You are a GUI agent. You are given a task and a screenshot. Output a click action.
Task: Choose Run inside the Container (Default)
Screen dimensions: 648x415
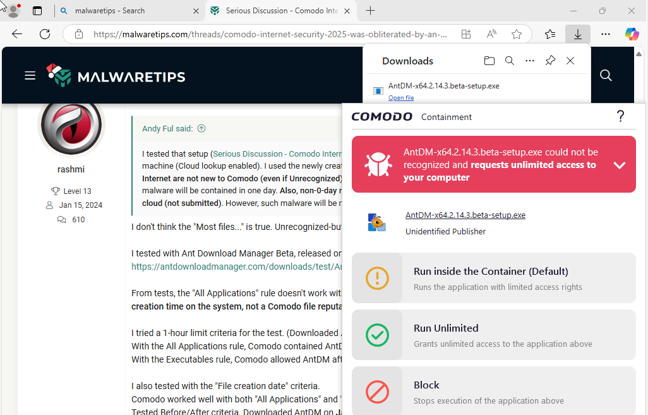[x=493, y=278]
